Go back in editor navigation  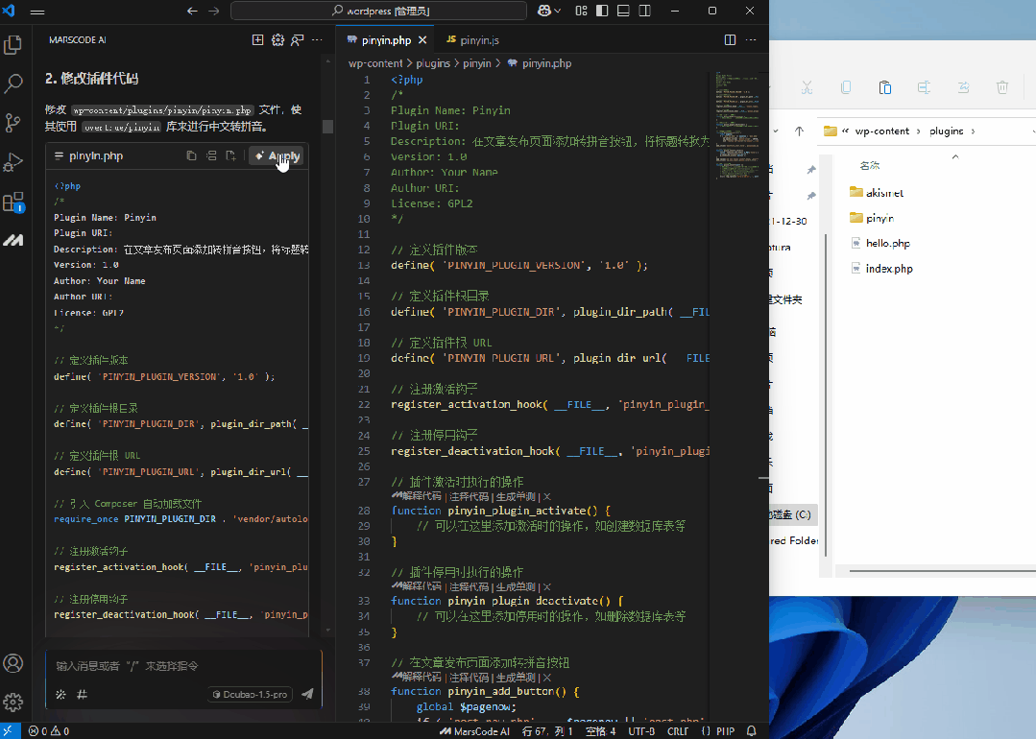[x=192, y=12]
